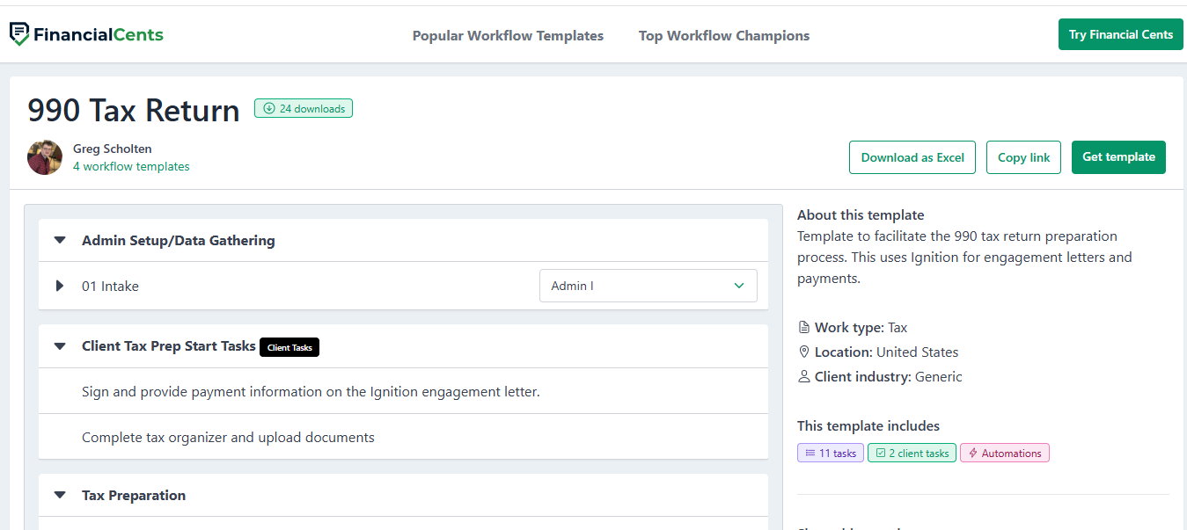Select the Ignition engagement letter task row

[x=403, y=391]
